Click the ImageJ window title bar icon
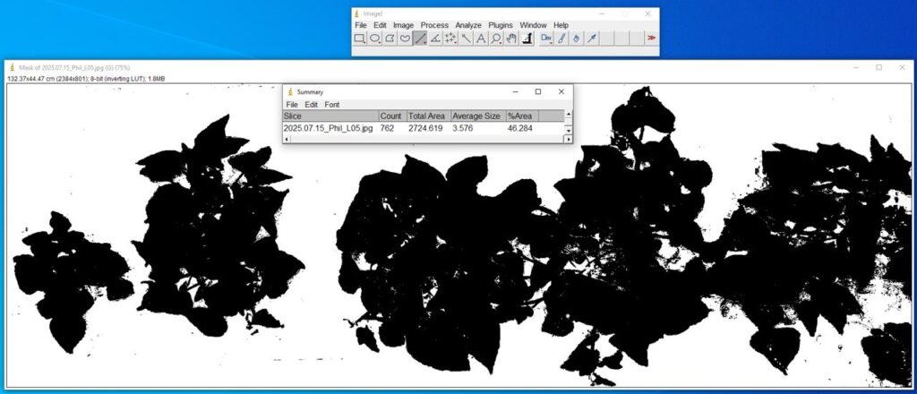Viewport: 917px width, 394px height. pos(357,13)
